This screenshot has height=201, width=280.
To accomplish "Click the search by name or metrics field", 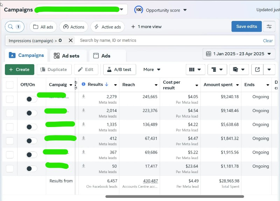I will [x=140, y=40].
